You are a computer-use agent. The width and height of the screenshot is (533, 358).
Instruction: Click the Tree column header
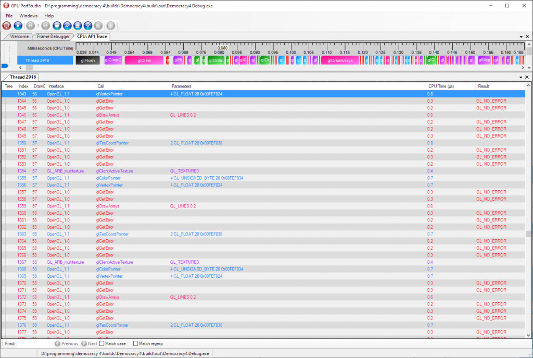(x=9, y=87)
